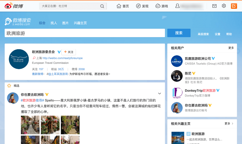Open the 欧洲旅游 interest page Venice thumbnail
The image size is (242, 144).
pos(178,138)
